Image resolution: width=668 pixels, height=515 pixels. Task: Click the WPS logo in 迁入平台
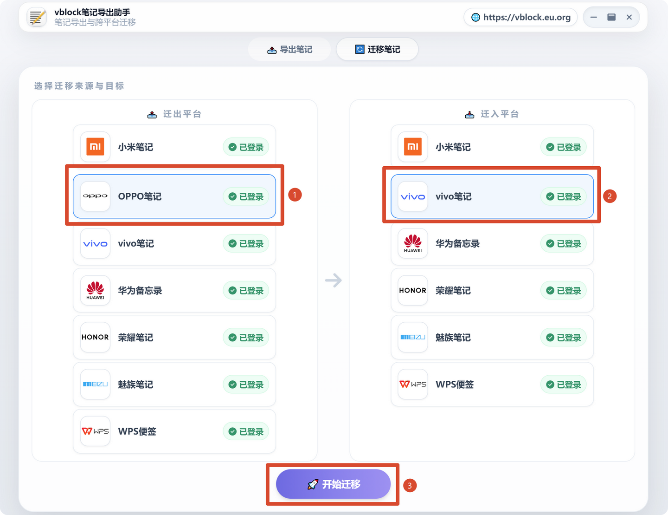click(413, 384)
